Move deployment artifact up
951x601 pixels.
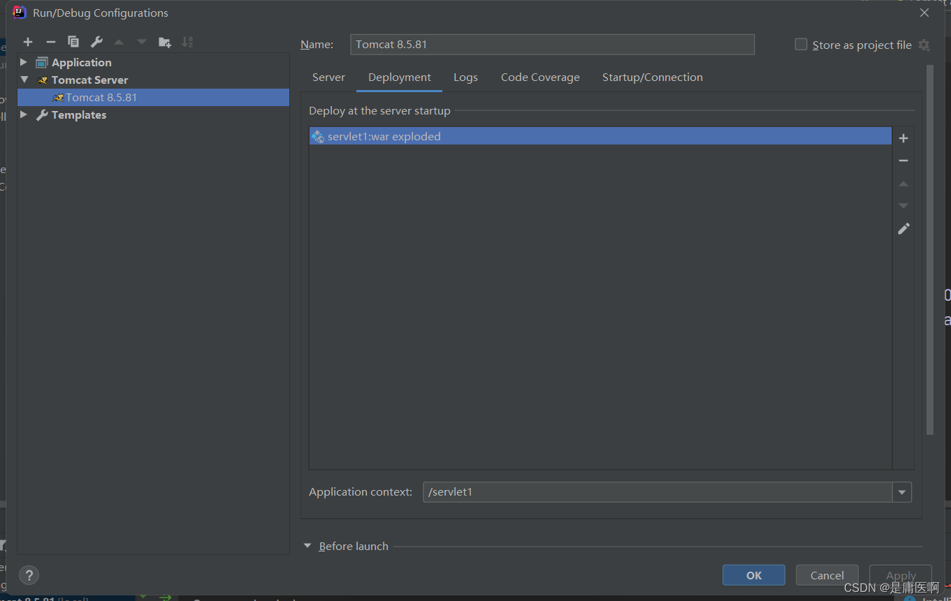coord(903,184)
